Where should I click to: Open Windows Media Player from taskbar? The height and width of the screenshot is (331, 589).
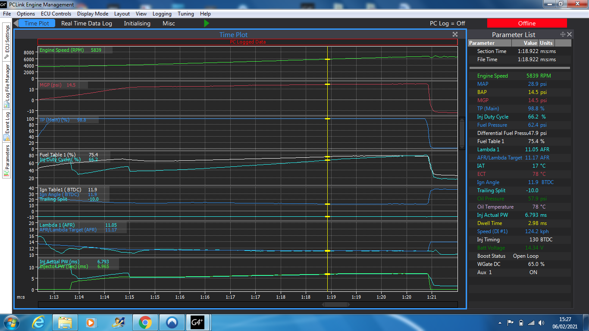[91, 322]
